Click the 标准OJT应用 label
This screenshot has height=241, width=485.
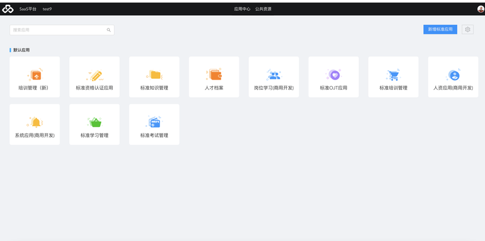pyautogui.click(x=333, y=88)
